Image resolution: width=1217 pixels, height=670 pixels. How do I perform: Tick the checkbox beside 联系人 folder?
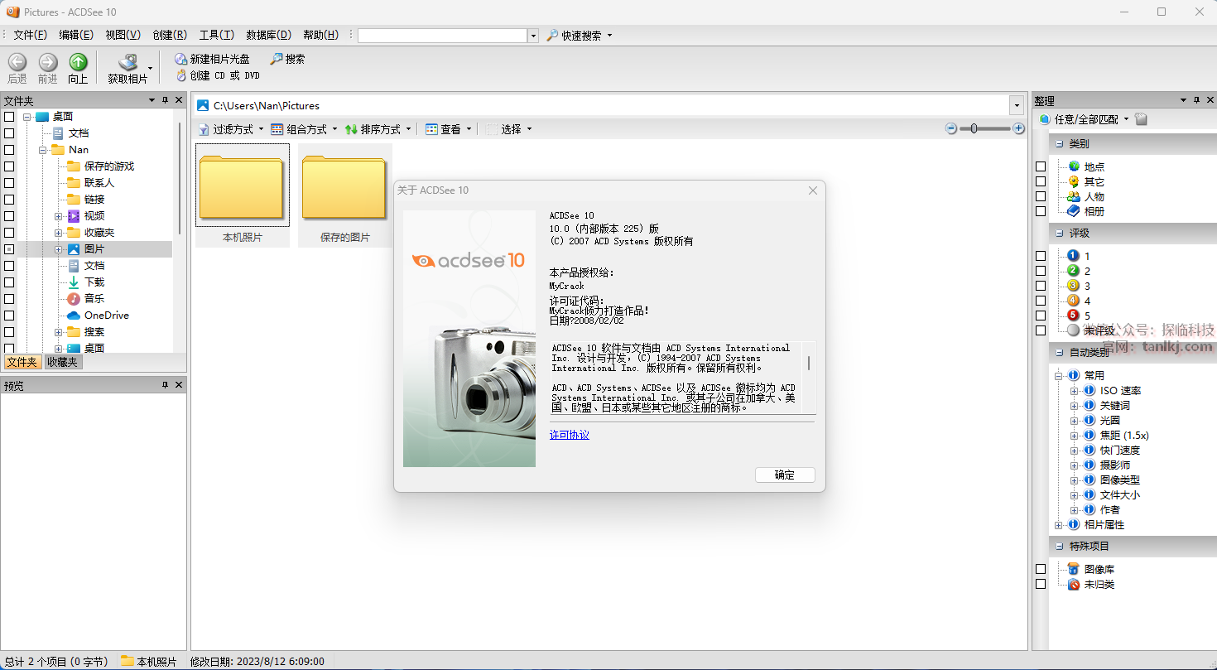click(x=9, y=183)
